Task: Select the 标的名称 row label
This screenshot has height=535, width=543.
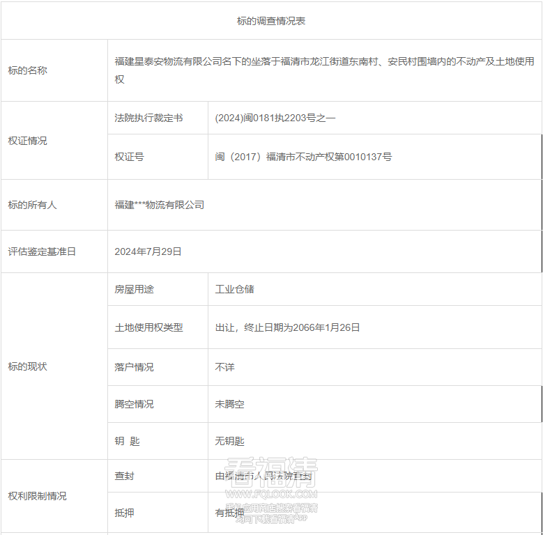Action: click(28, 70)
